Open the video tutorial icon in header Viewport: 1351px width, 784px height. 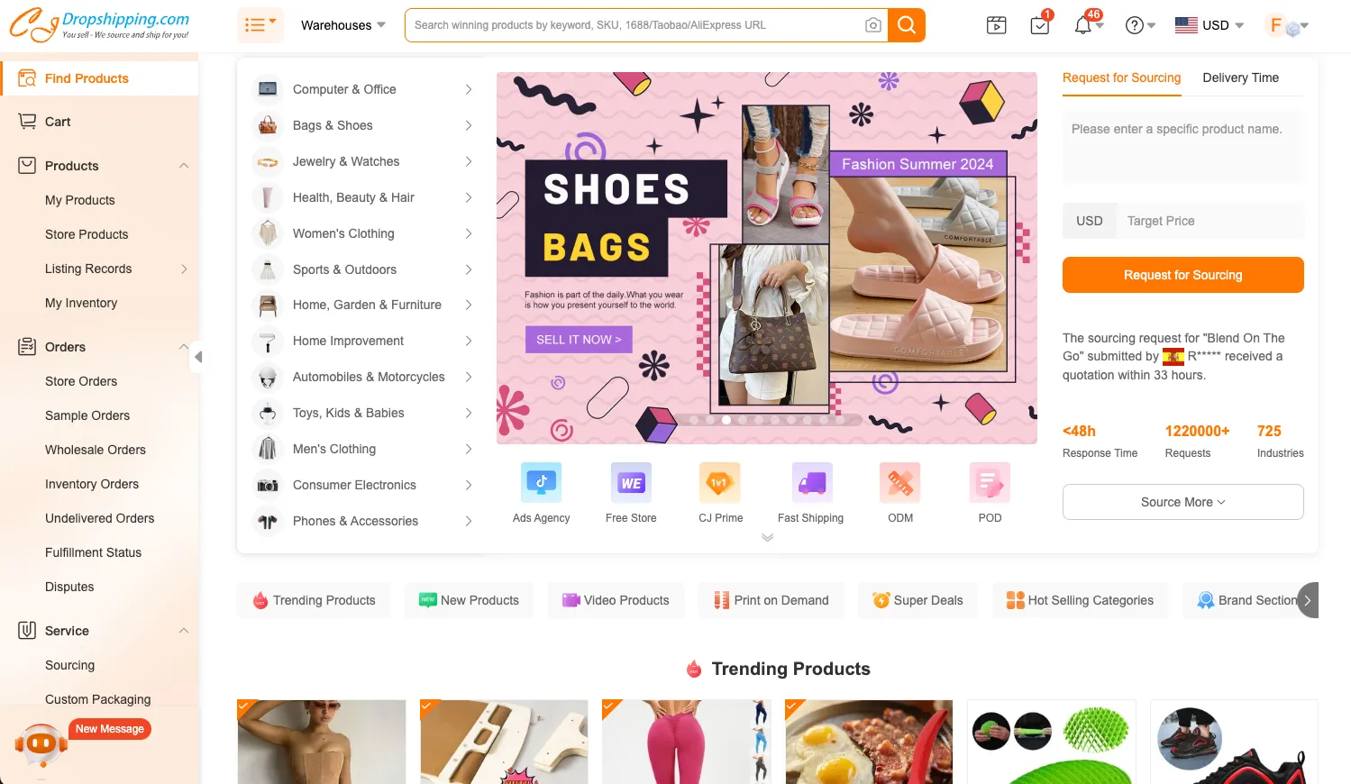[x=996, y=25]
